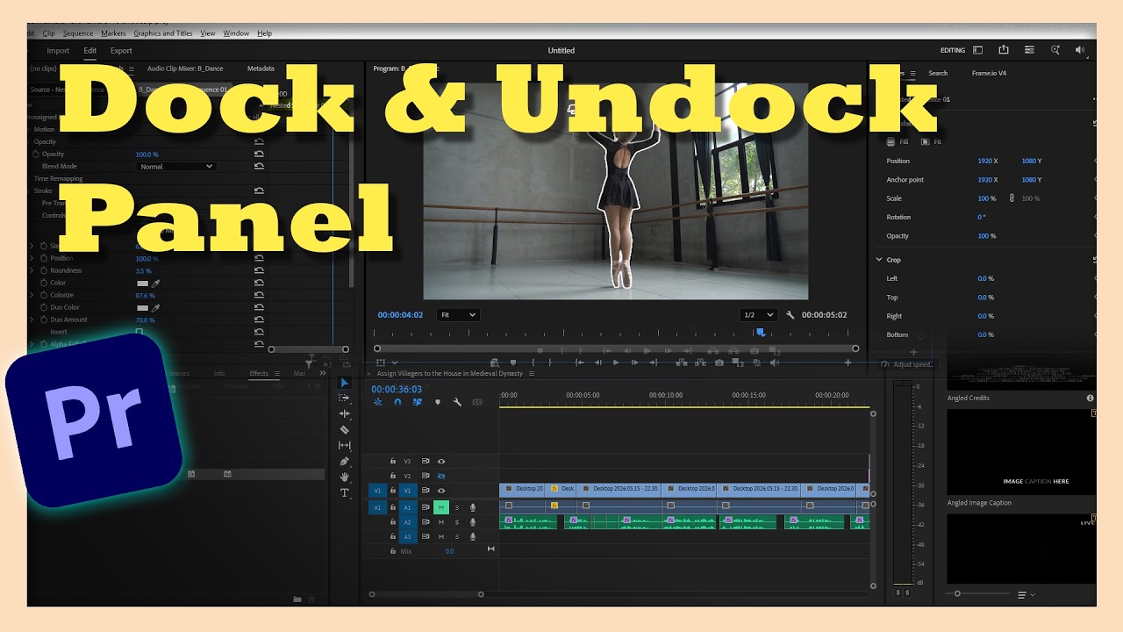This screenshot has height=632, width=1123.
Task: Reset the Colorize parameter
Action: point(259,296)
